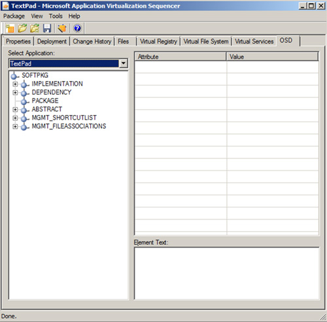Open the View menu
327x322 pixels.
pyautogui.click(x=37, y=16)
